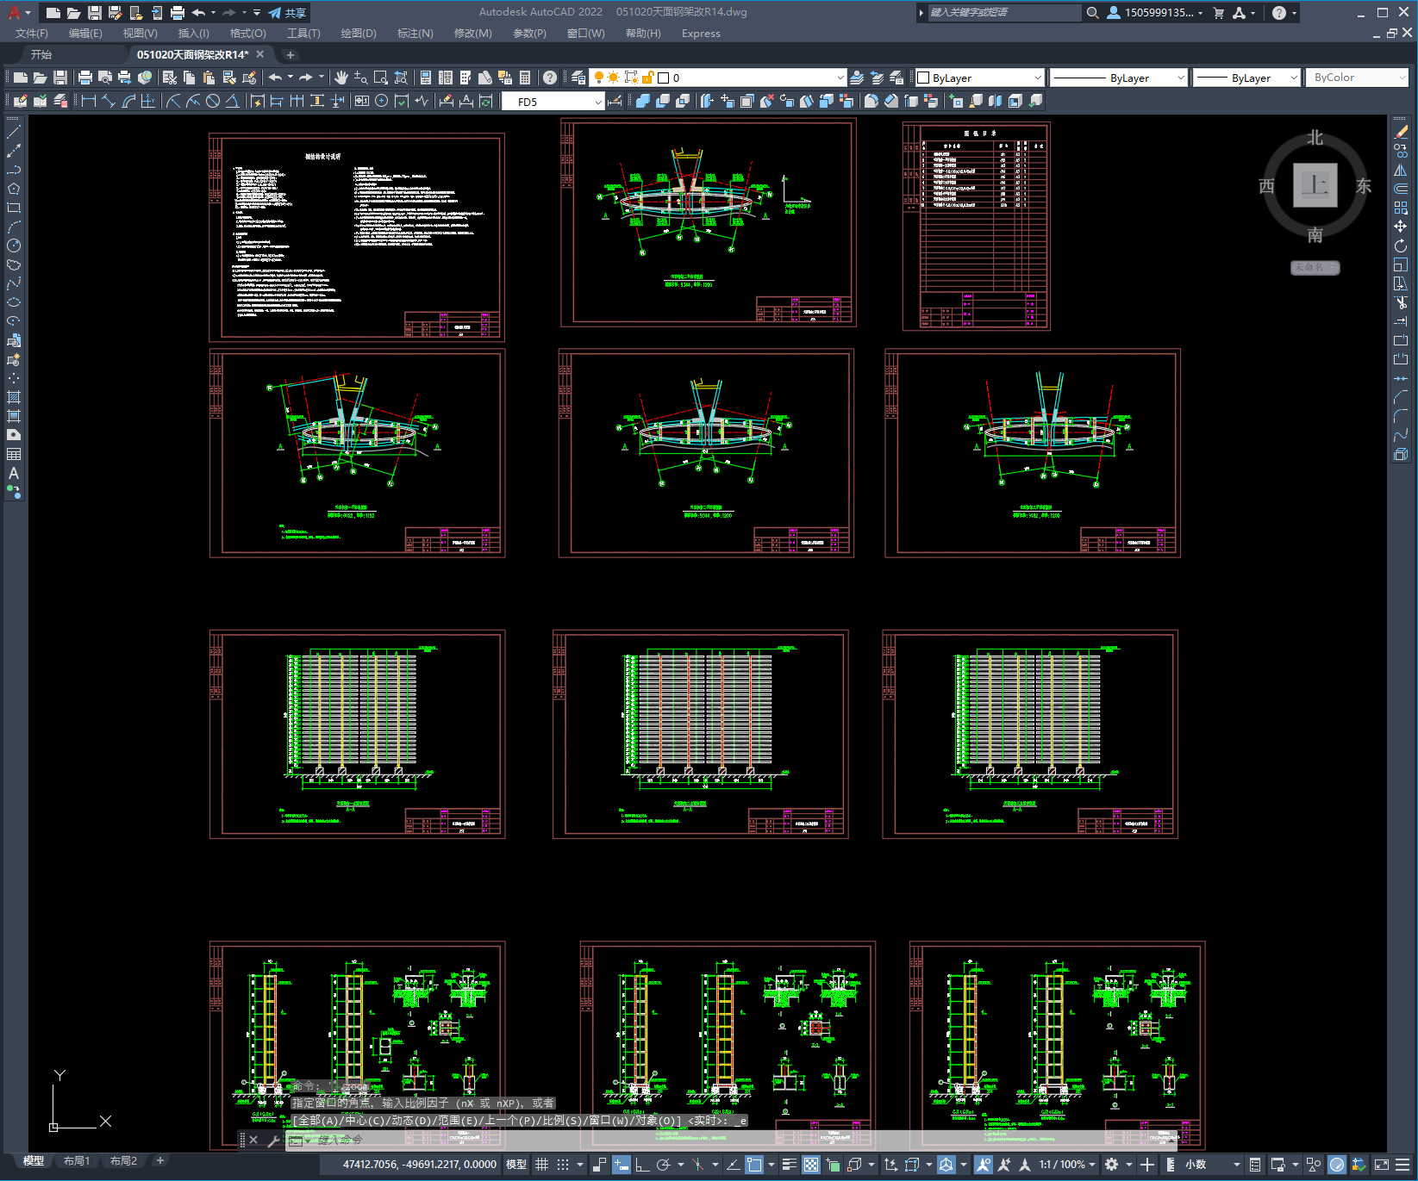
Task: Click the Center Mark circle icon
Action: [x=381, y=101]
